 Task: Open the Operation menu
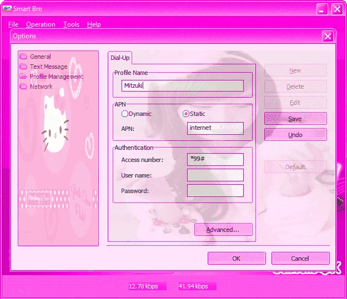pos(41,24)
